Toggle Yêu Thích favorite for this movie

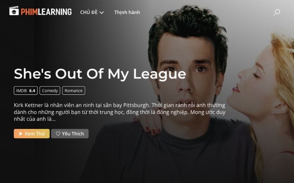tap(70, 134)
